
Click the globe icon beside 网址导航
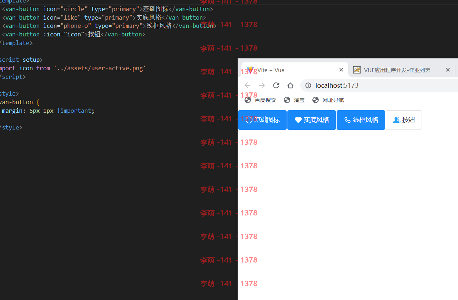[316, 100]
